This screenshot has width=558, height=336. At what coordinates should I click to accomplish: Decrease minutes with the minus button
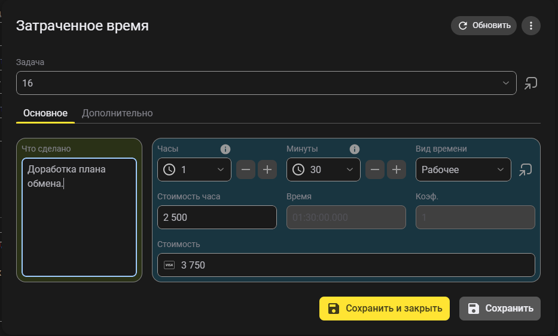(375, 170)
